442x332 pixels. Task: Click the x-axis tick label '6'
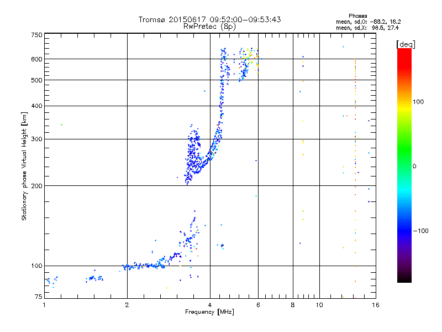(258, 305)
